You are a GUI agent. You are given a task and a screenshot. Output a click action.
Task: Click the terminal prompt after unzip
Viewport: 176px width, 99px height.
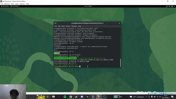(x=80, y=66)
